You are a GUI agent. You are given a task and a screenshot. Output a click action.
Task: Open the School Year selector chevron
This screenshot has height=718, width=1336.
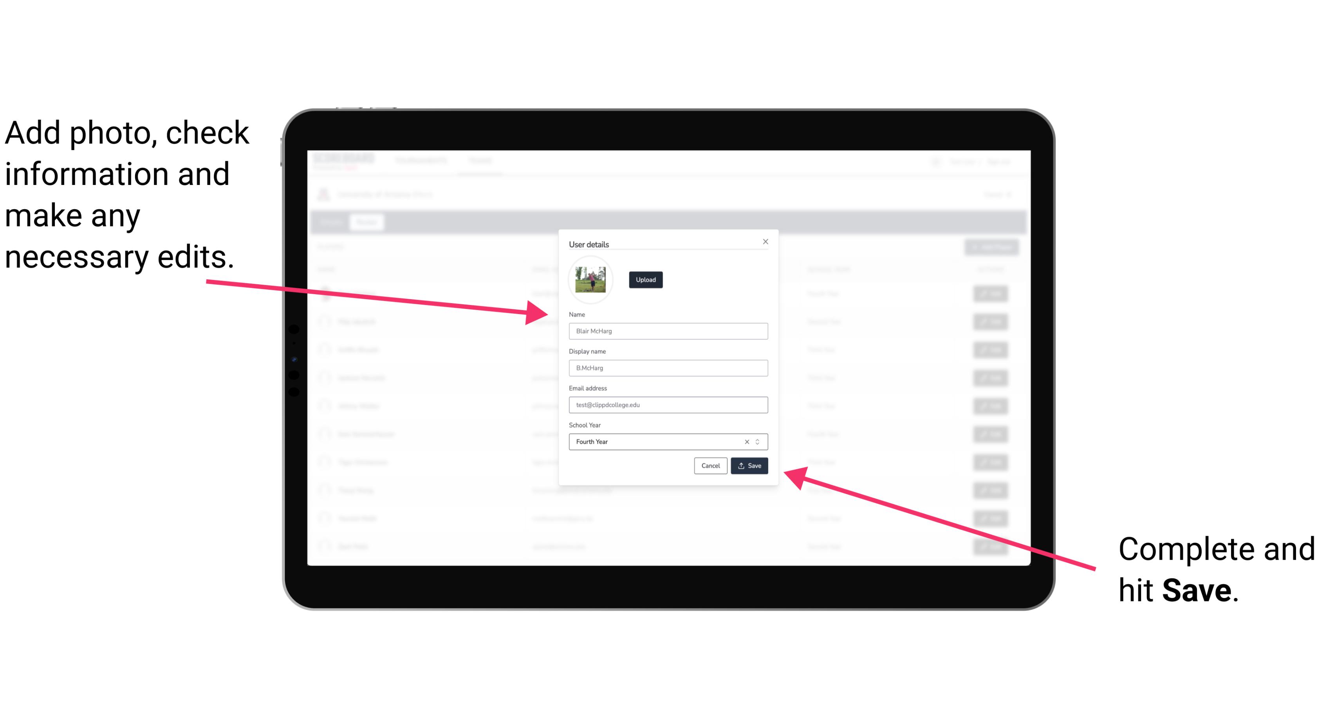760,440
